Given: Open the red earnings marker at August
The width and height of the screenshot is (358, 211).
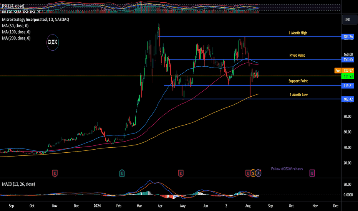Looking at the screenshot, I should coord(248,173).
